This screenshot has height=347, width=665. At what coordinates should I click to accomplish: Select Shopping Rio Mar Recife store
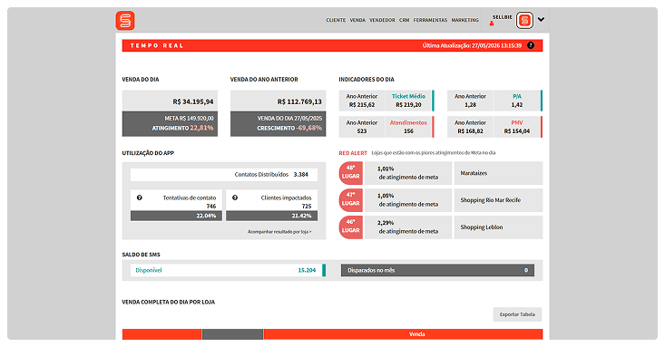pos(498,200)
